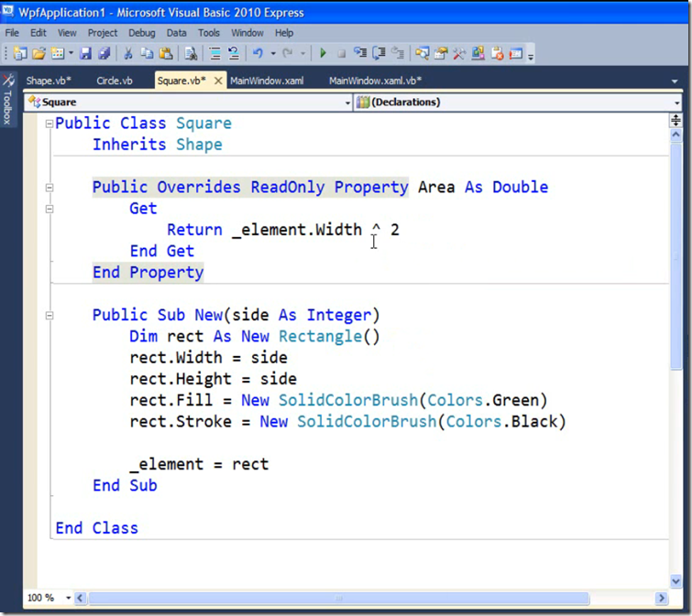Click the Save All icon
The height and width of the screenshot is (616, 692).
104,53
